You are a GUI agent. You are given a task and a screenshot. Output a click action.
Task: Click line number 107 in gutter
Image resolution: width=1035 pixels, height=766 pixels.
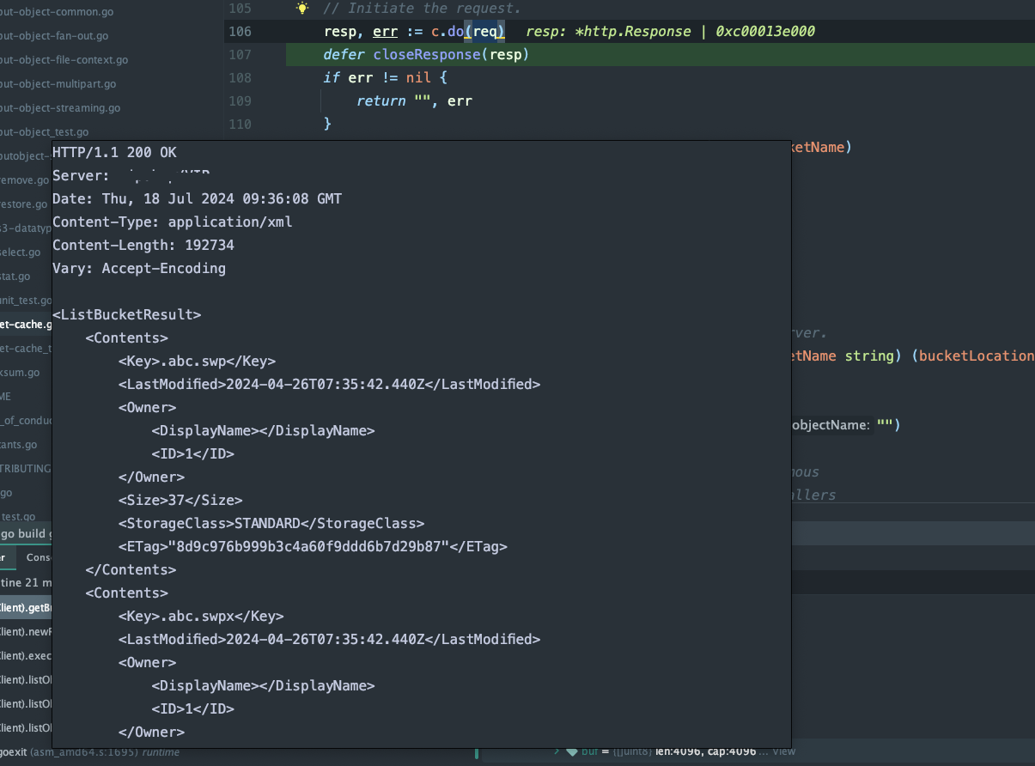(240, 55)
